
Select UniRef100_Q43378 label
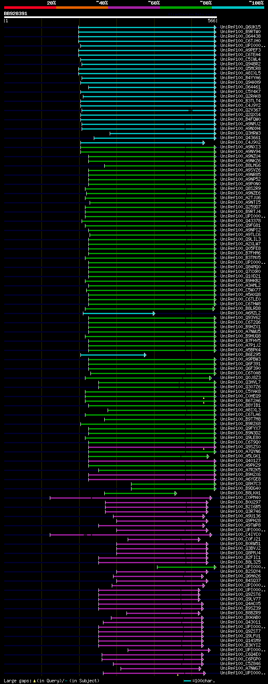240,221
